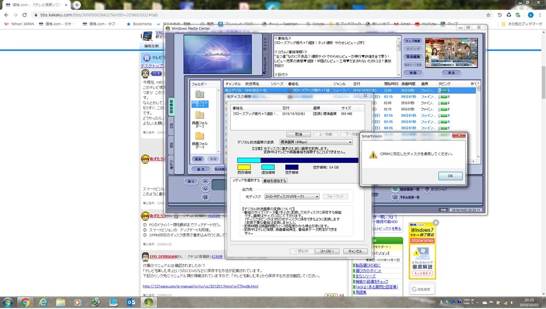Click the bookmark star in the address bar

point(488,15)
